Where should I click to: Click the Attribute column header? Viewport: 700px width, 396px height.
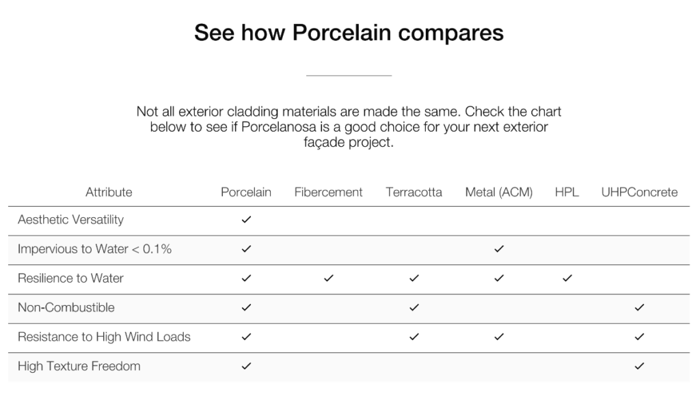tap(109, 193)
